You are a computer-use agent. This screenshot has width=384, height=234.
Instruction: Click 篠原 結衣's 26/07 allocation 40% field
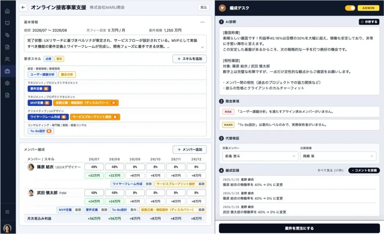click(94, 167)
